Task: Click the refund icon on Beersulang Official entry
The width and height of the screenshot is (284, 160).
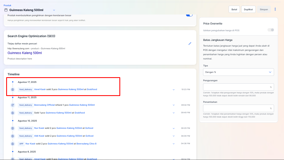Action: [x=13, y=105]
